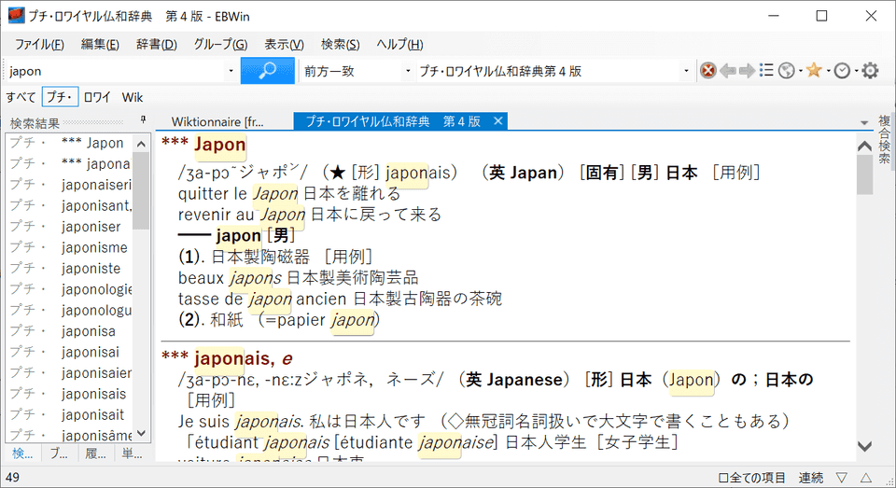
Task: Toggle the 全ての項目 checkbox
Action: [724, 478]
